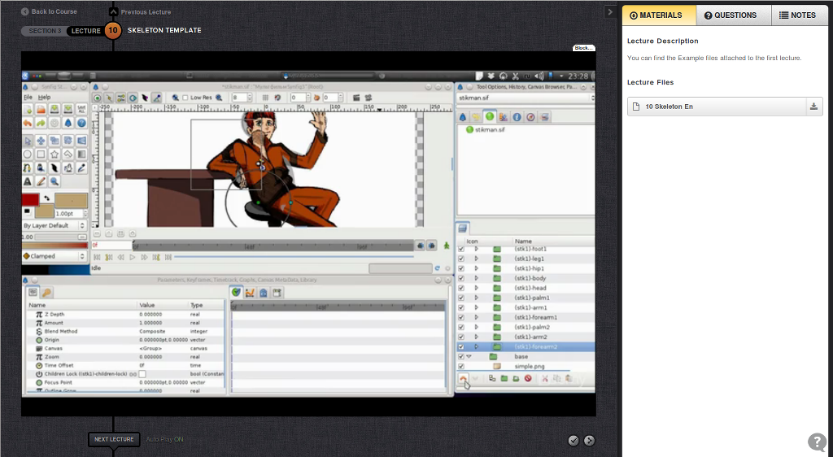Uncheck the (stk1)-head layer checkbox
Image resolution: width=833 pixels, height=457 pixels.
(x=461, y=288)
